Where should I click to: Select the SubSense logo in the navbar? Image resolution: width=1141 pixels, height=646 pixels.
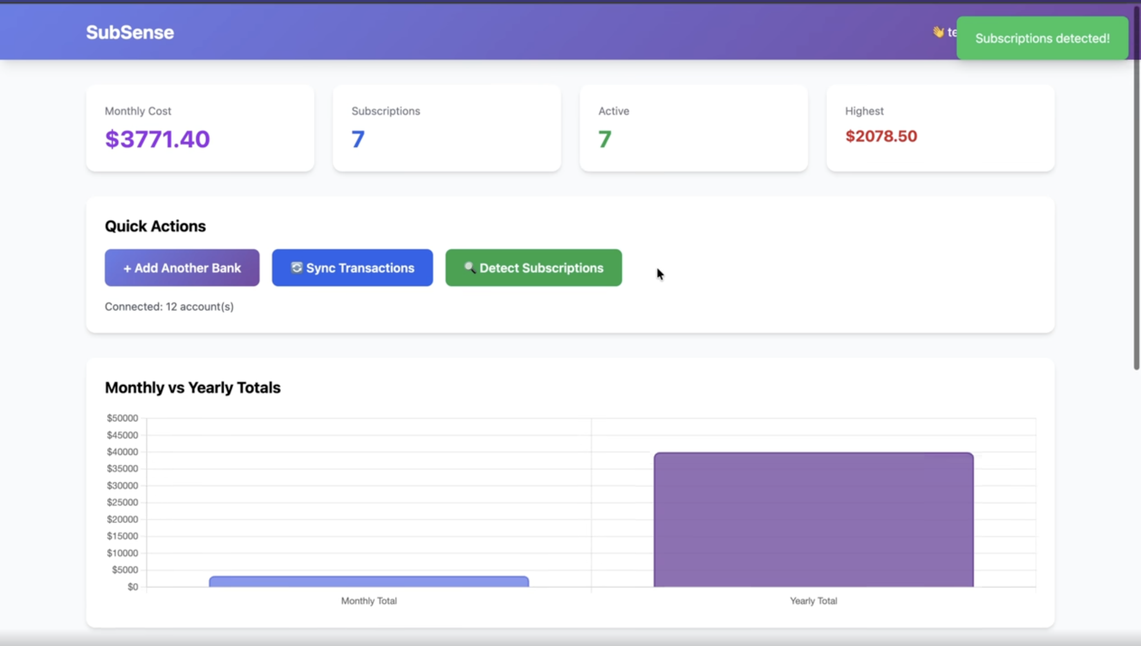point(130,31)
